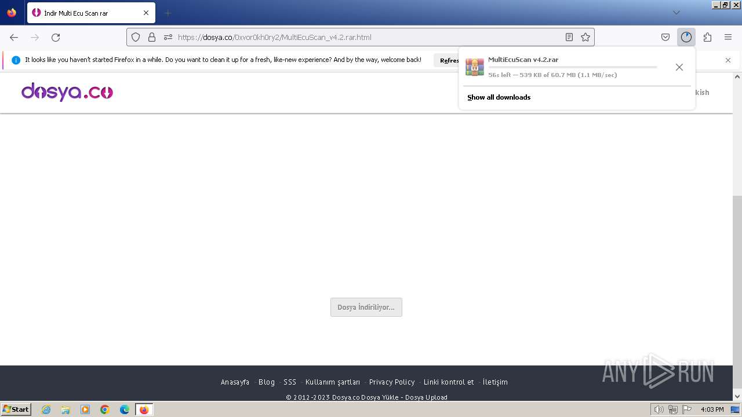View site security padlock info
Image resolution: width=742 pixels, height=417 pixels.
click(x=152, y=37)
